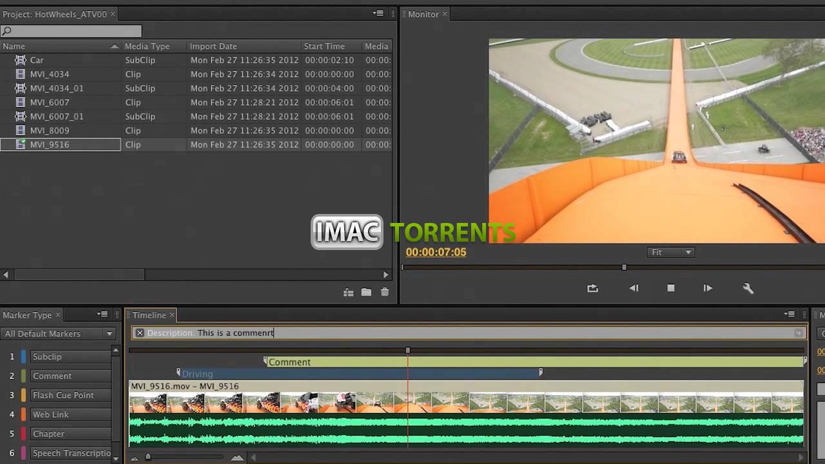The width and height of the screenshot is (825, 464).
Task: Click the project search input field
Action: coord(71,31)
